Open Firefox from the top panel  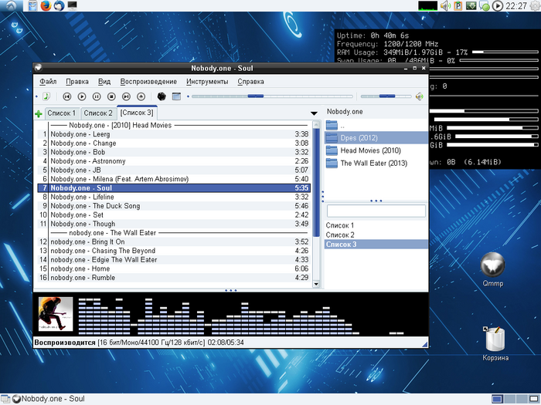pos(45,6)
